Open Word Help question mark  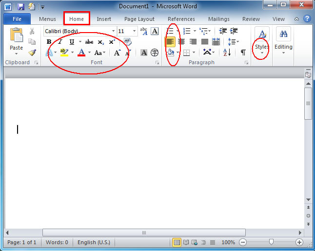(x=307, y=19)
